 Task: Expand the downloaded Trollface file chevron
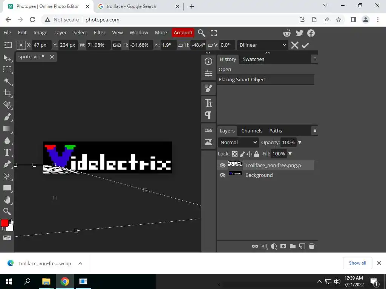click(80, 263)
